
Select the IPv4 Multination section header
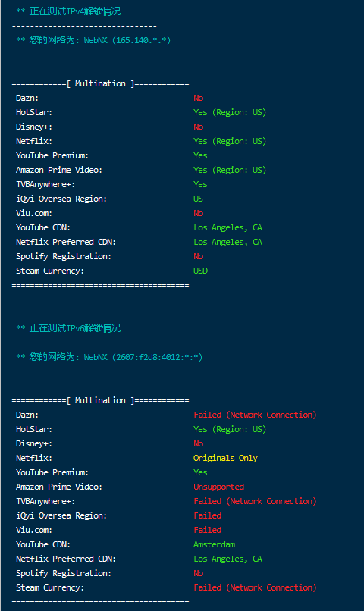[100, 83]
